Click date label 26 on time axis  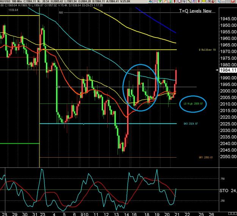(211, 214)
